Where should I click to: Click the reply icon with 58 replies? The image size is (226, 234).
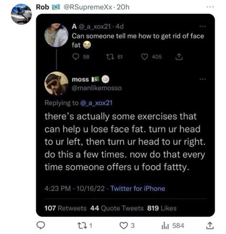(x=75, y=57)
